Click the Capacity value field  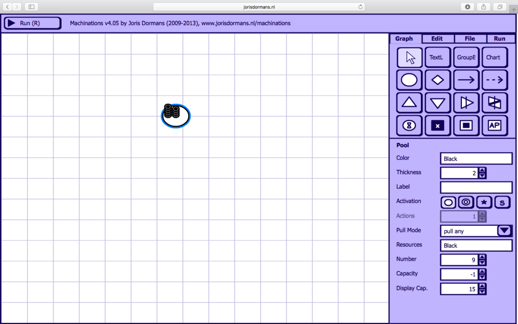coord(459,274)
